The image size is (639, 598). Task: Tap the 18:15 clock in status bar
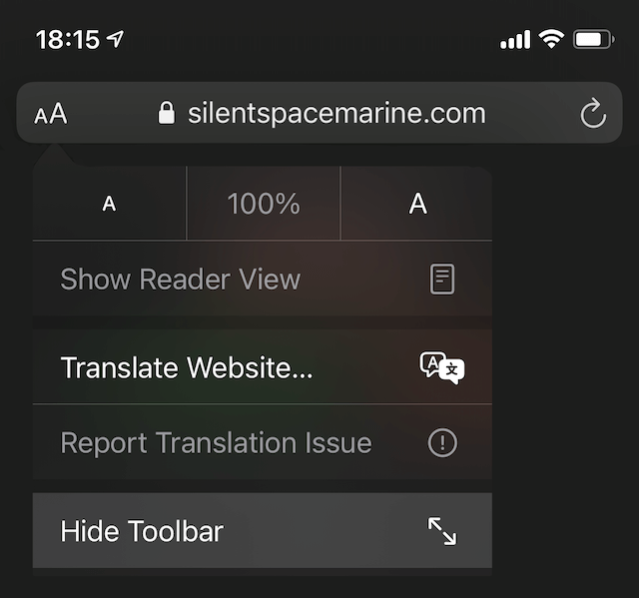pos(67,40)
